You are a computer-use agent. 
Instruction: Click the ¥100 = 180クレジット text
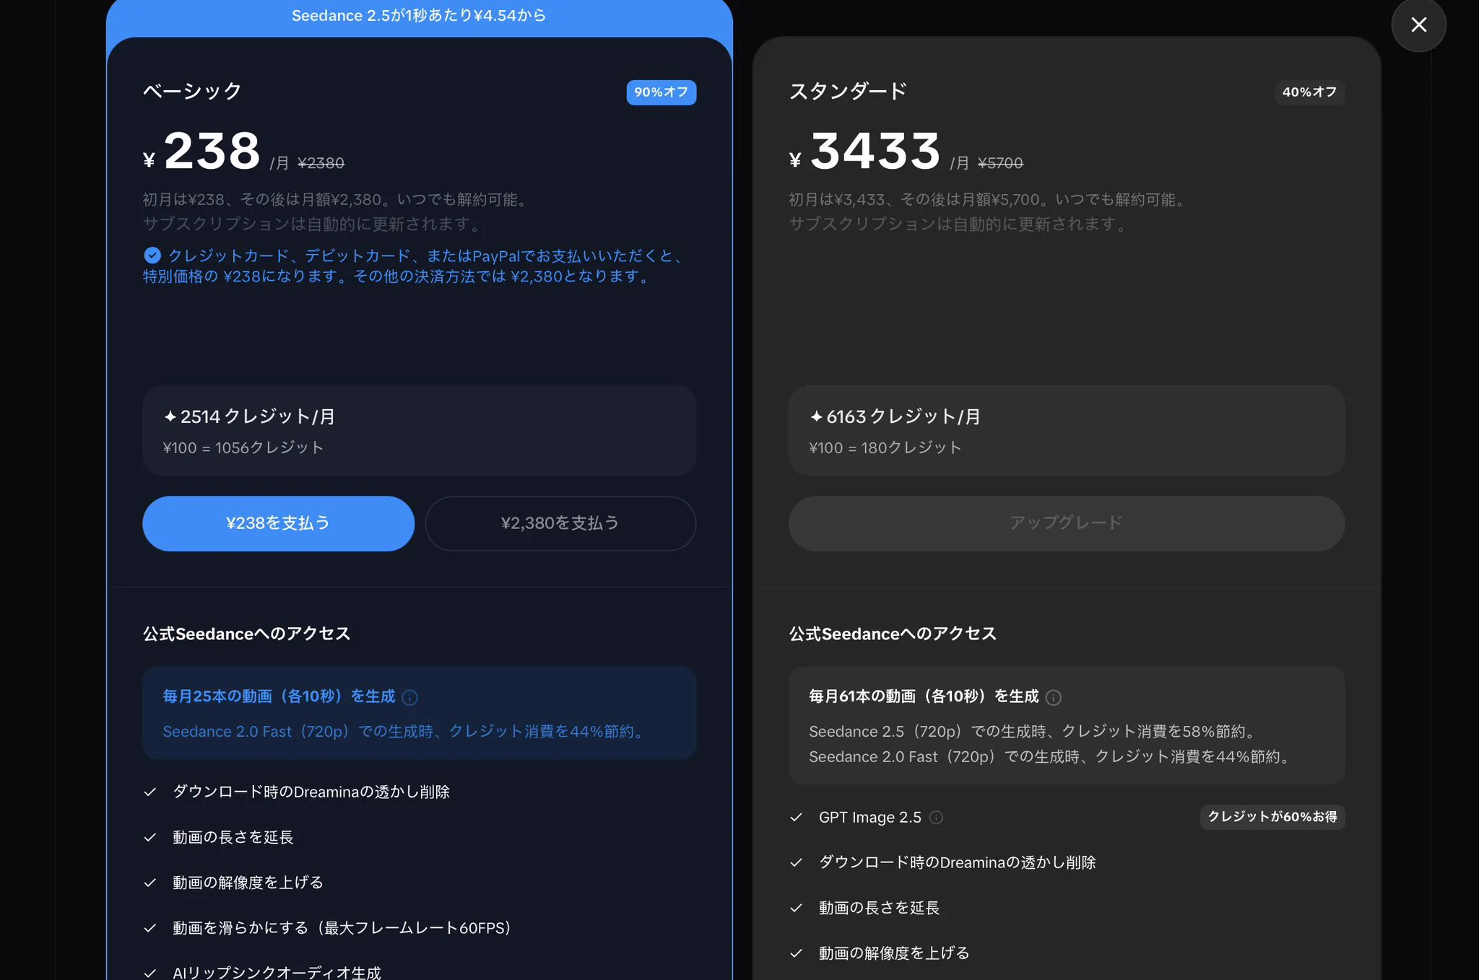click(885, 447)
